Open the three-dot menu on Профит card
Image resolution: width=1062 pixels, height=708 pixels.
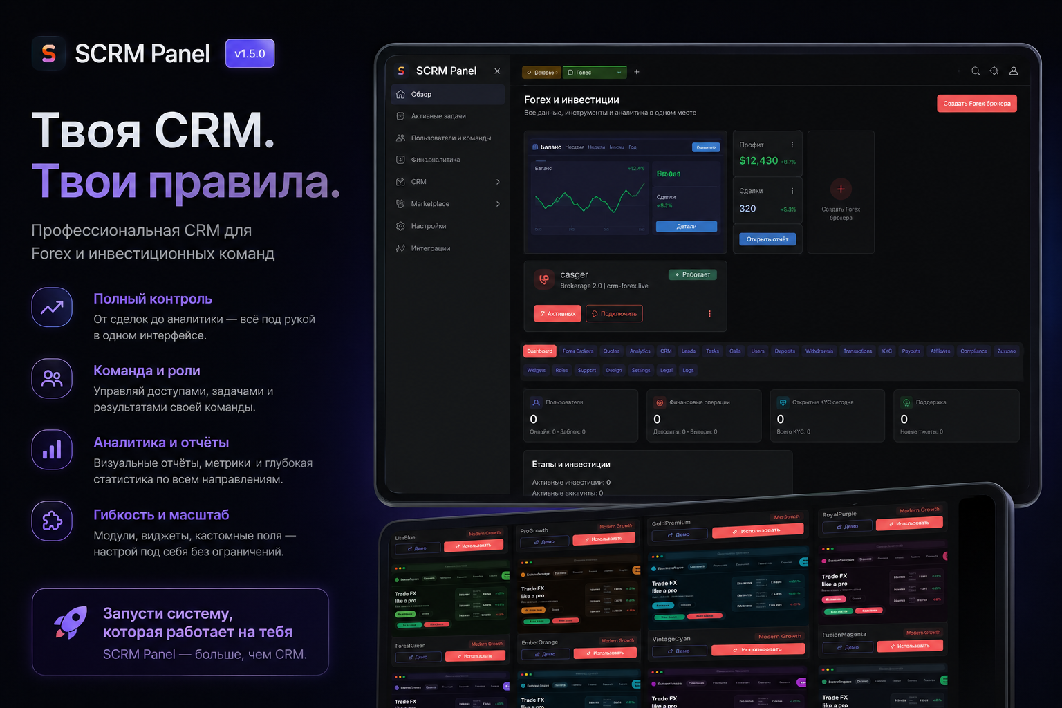tap(792, 145)
